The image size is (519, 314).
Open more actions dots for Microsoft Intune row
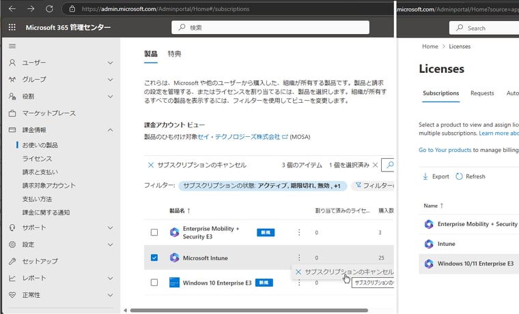point(299,257)
